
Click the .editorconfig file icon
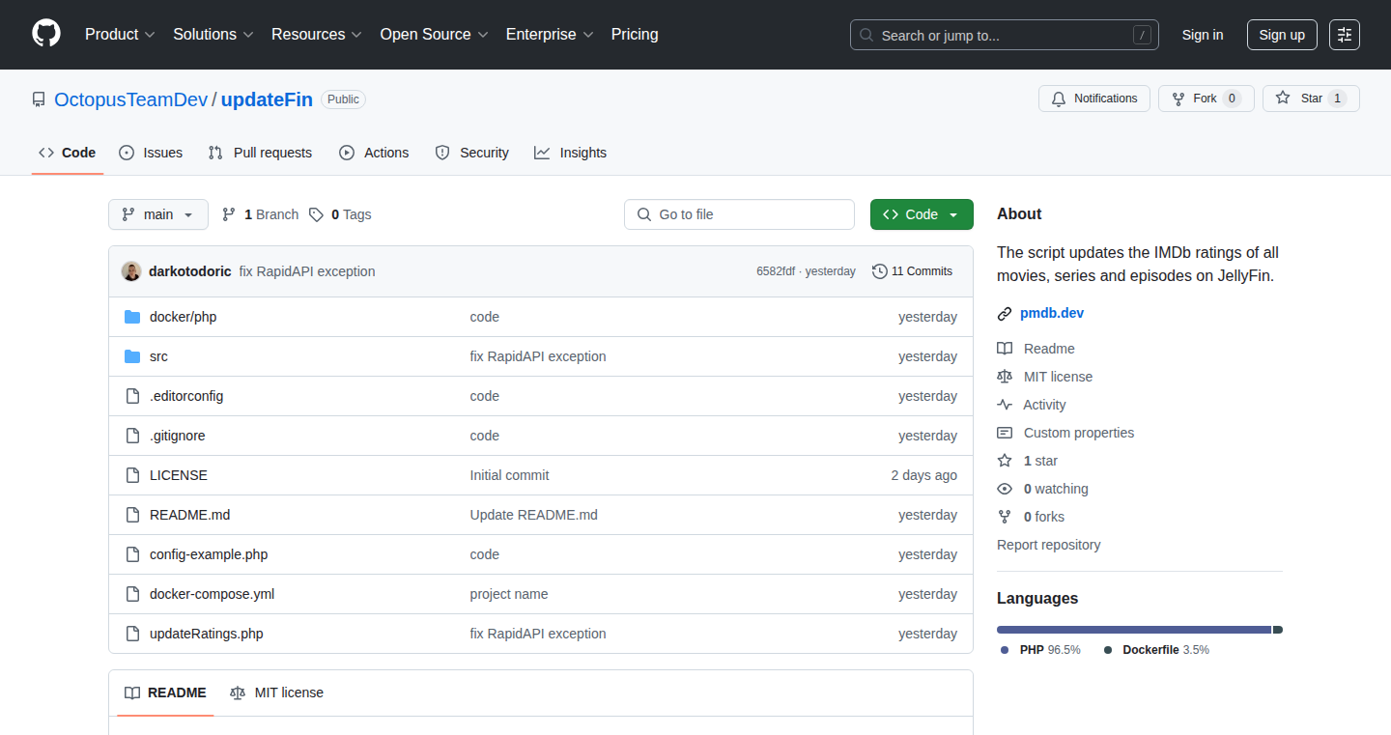pos(132,396)
